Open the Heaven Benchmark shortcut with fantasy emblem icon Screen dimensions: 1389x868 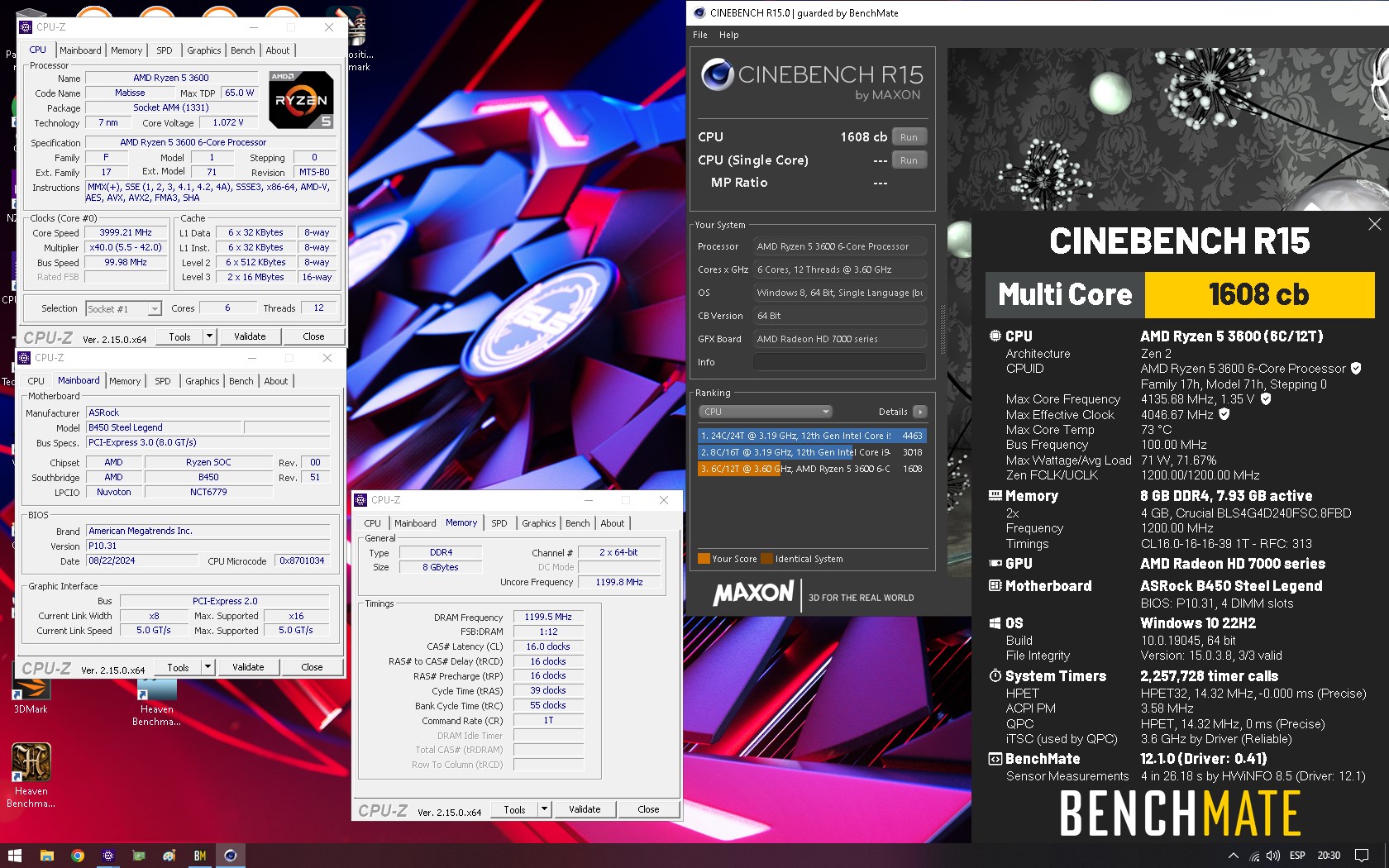click(31, 775)
